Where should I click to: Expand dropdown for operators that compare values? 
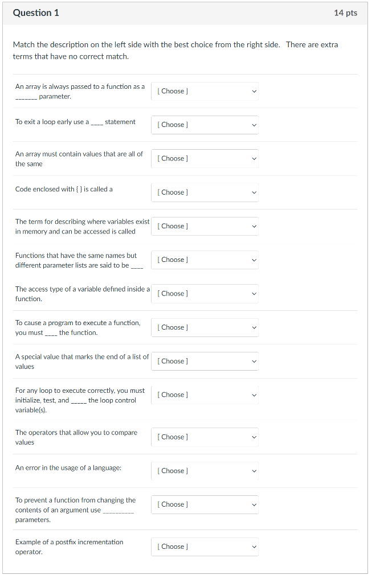tap(205, 437)
